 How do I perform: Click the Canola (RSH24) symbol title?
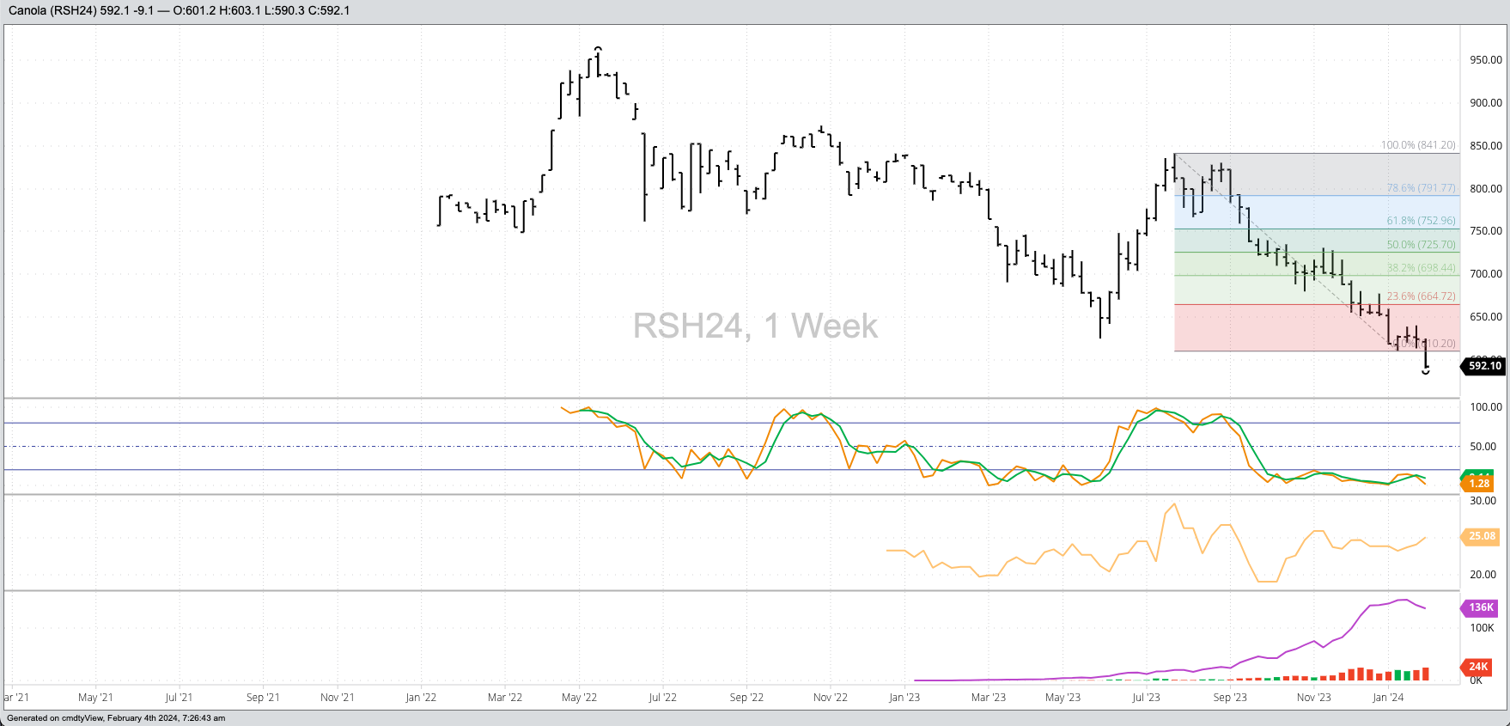click(x=50, y=10)
